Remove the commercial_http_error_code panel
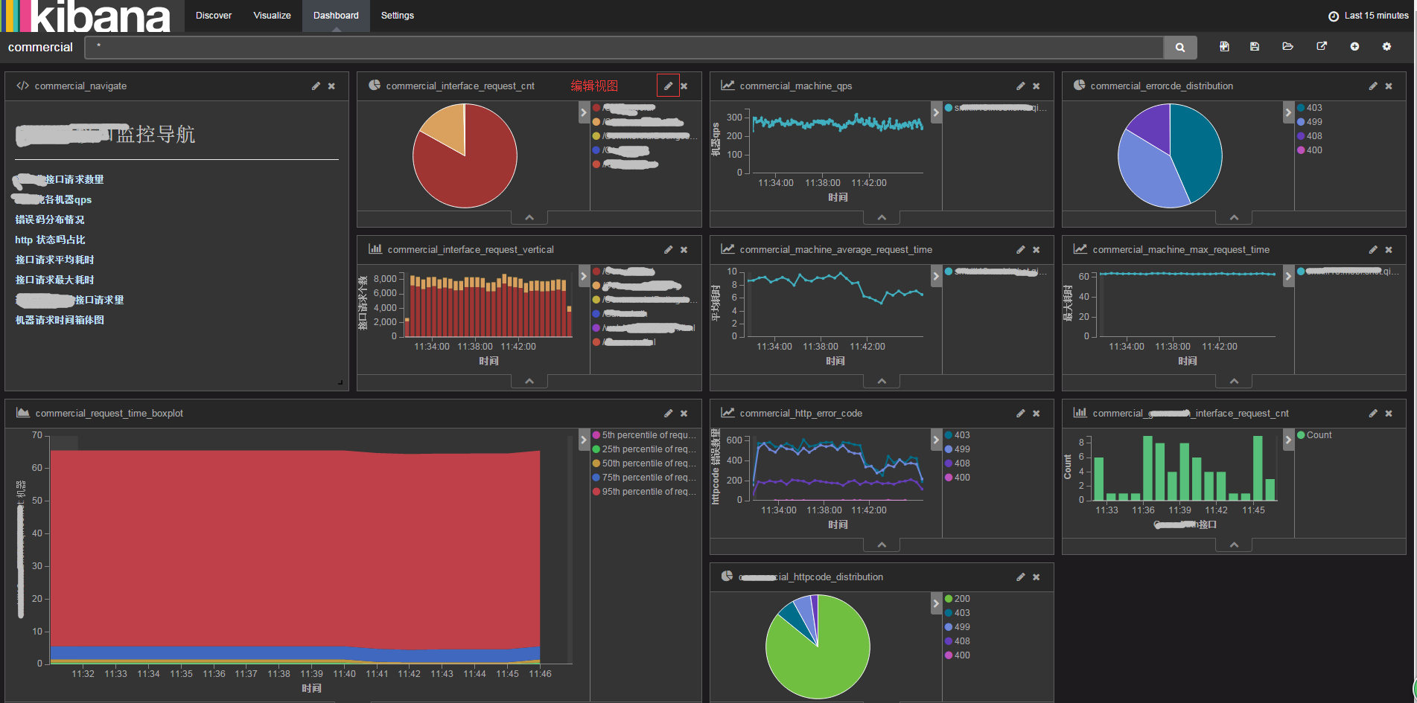 click(1036, 414)
